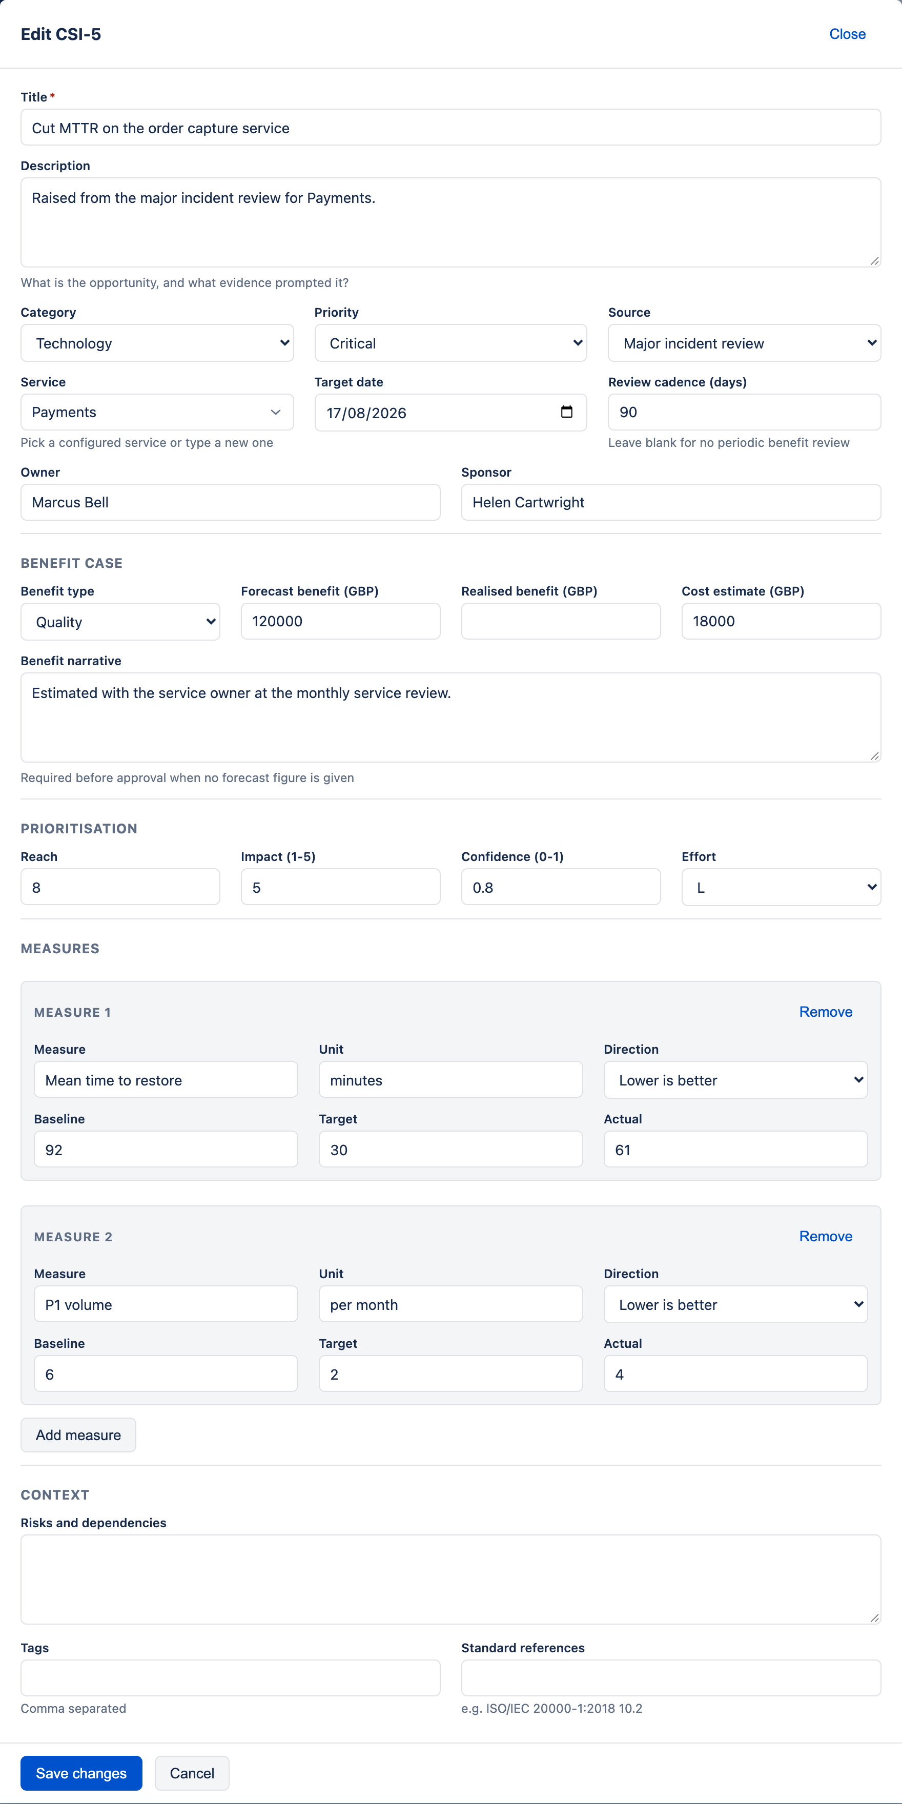This screenshot has height=1804, width=902.
Task: Click the "BENEFIT CASE" section heading
Action: 71,563
